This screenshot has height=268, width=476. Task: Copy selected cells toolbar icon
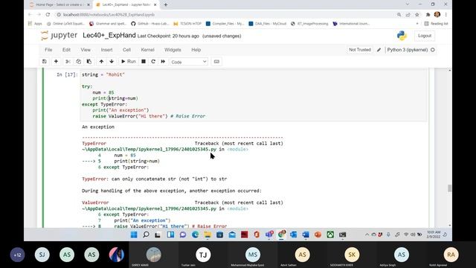click(x=78, y=62)
